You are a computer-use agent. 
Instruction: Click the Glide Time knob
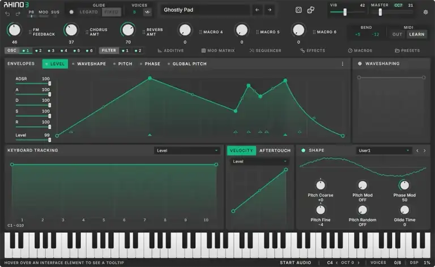[x=404, y=210]
